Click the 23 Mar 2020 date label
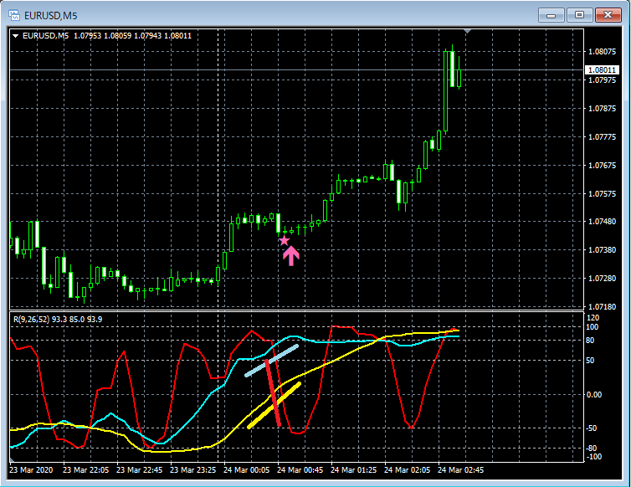 (31, 469)
